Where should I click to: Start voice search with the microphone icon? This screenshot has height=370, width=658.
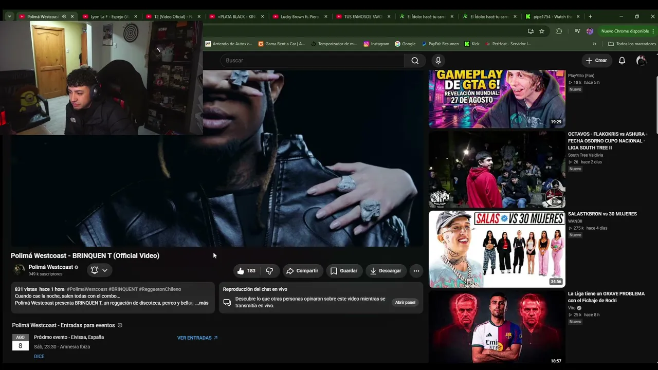click(x=438, y=61)
